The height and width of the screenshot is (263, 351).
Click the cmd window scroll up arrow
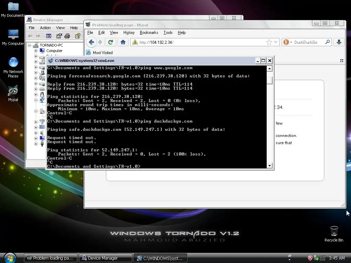[269, 68]
